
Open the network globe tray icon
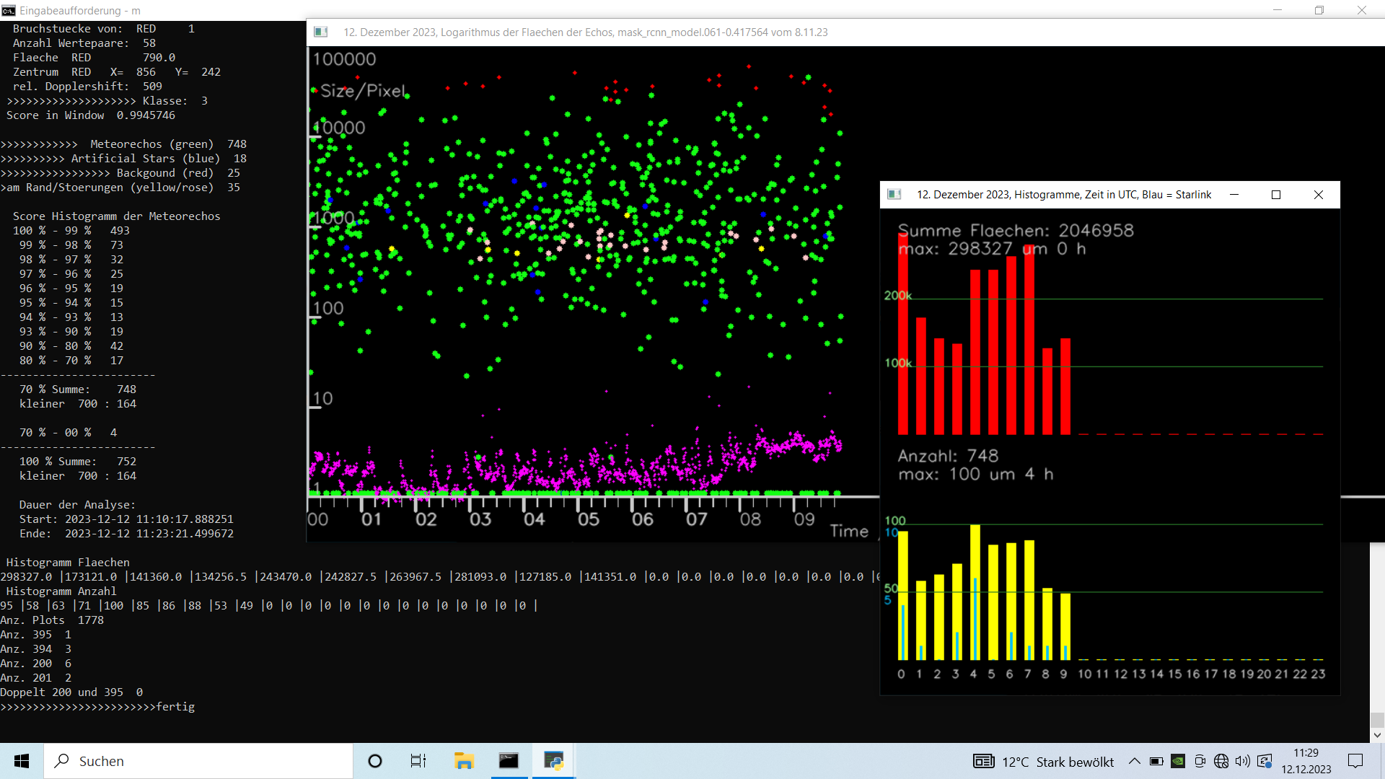pos(1221,761)
